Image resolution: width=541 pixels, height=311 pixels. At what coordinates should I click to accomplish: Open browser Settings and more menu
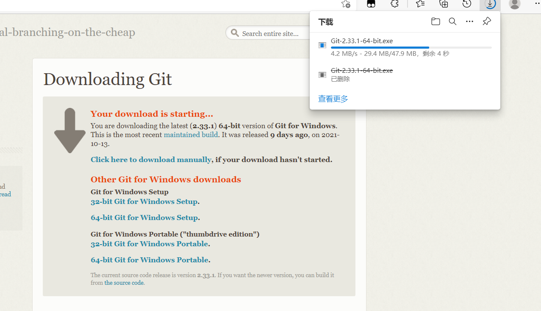537,3
